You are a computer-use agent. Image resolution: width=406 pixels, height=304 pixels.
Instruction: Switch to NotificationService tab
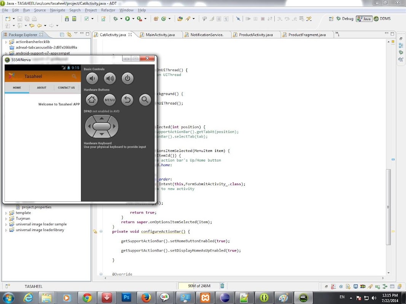[x=207, y=35]
